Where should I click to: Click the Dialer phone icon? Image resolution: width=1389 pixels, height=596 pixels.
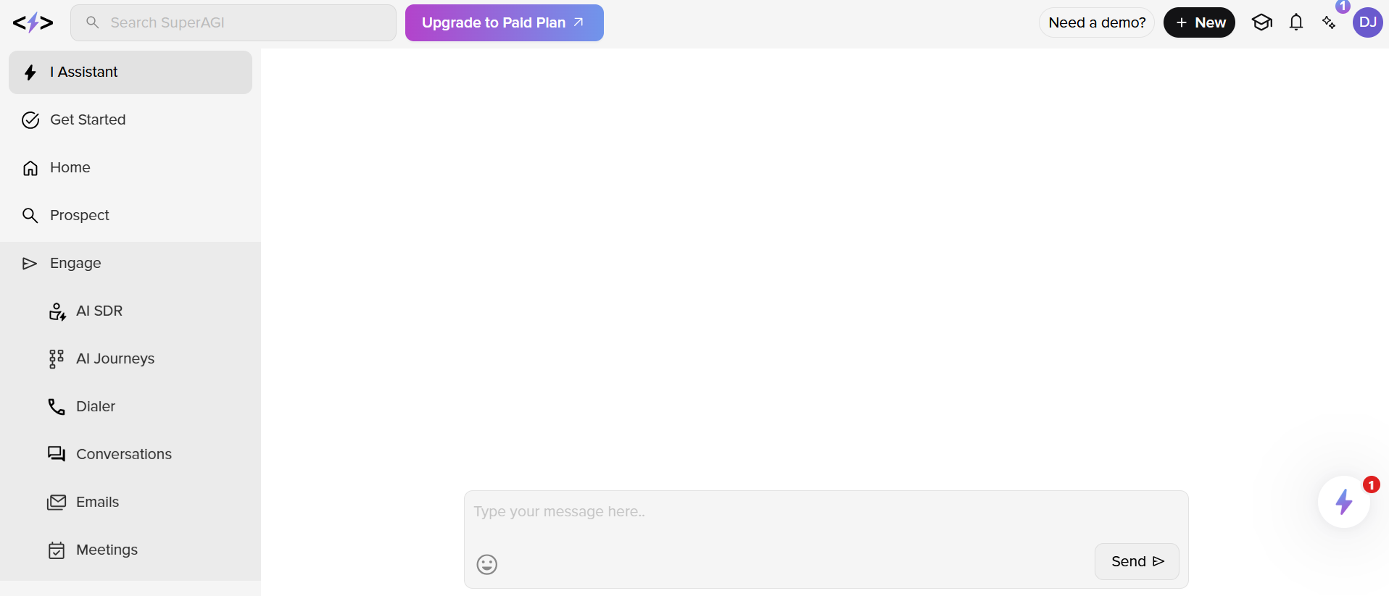[57, 406]
